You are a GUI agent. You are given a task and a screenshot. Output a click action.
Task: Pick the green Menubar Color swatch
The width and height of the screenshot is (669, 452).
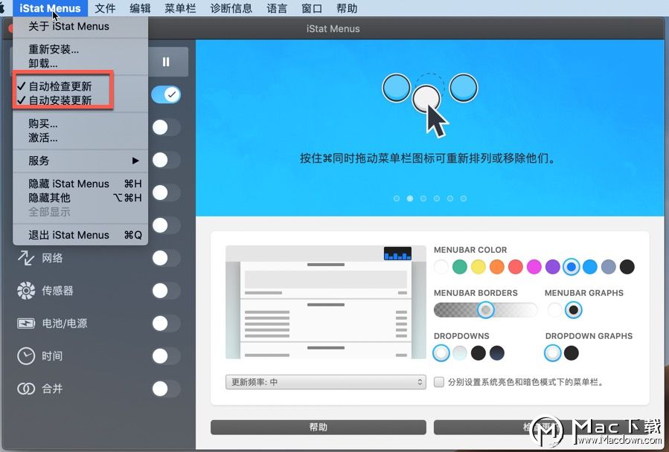tap(459, 267)
